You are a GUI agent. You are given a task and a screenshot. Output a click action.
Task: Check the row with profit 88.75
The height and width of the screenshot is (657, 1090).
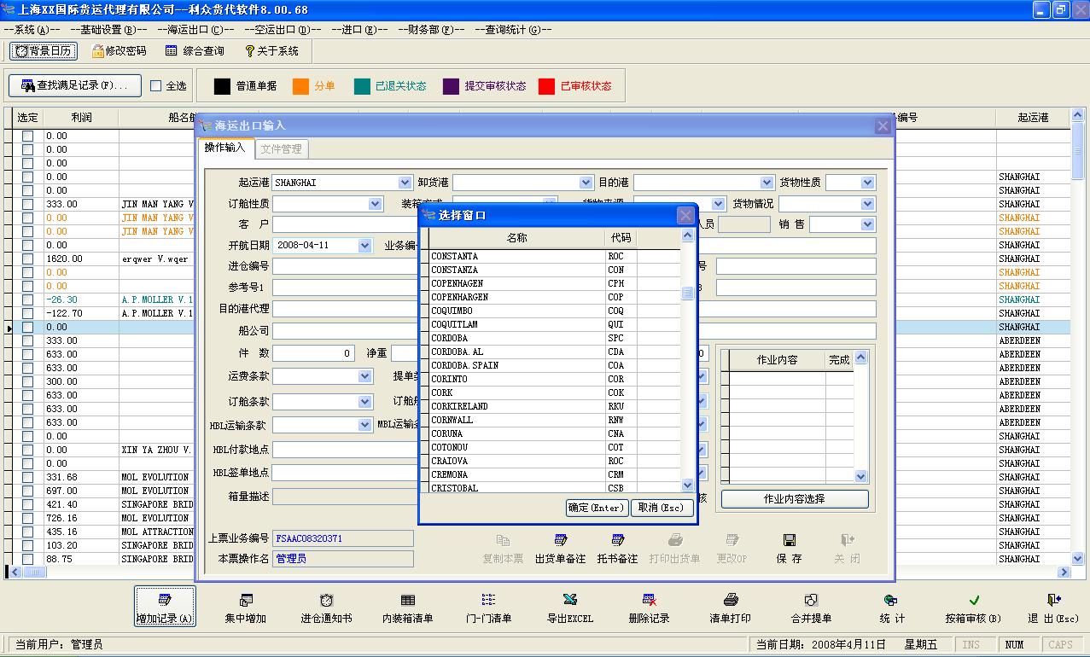click(x=28, y=559)
